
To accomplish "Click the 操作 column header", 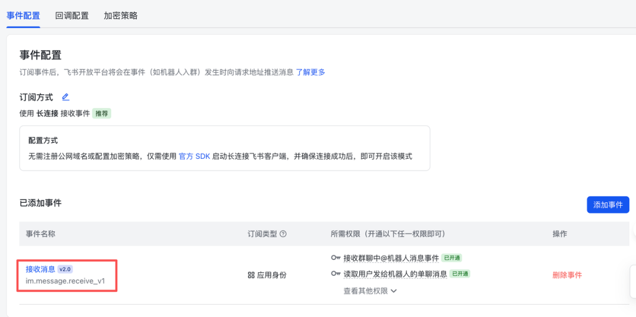I will click(560, 234).
